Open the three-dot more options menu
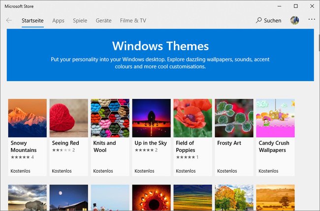 (312, 19)
